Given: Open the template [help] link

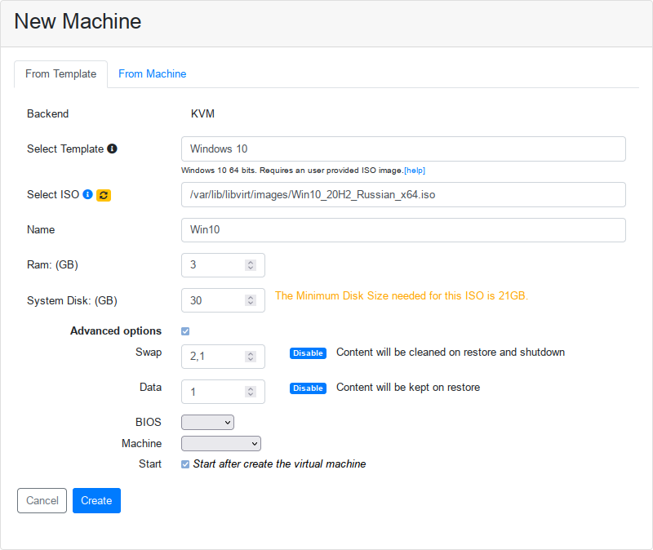Looking at the screenshot, I should point(415,171).
